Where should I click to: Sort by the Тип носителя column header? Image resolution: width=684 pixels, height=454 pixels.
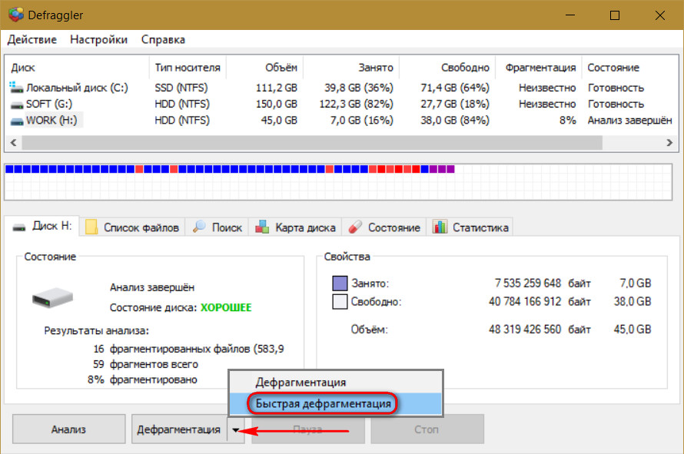[x=188, y=68]
